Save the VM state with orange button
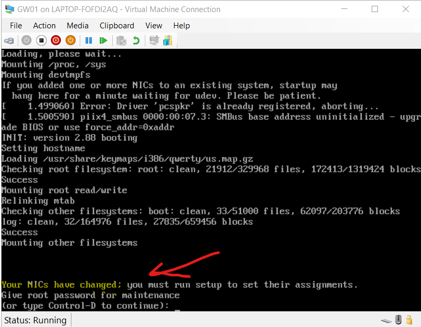Image resolution: width=421 pixels, height=327 pixels. [71, 40]
